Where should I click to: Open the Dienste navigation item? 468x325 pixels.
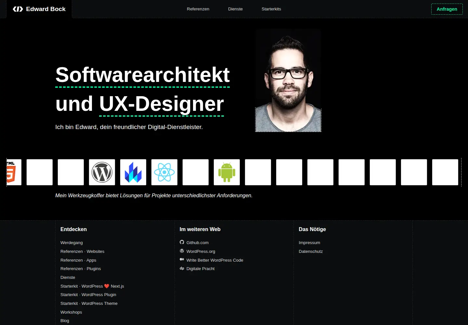[235, 9]
